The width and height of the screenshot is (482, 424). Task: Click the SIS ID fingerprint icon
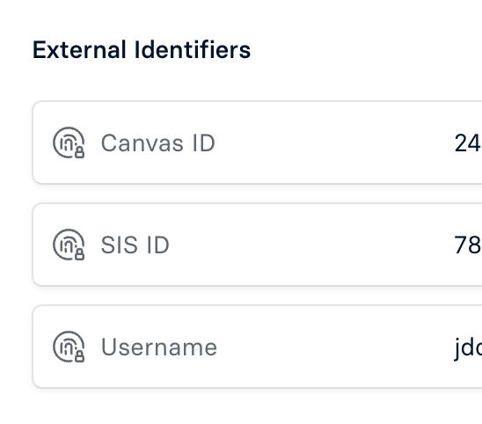[x=69, y=245]
